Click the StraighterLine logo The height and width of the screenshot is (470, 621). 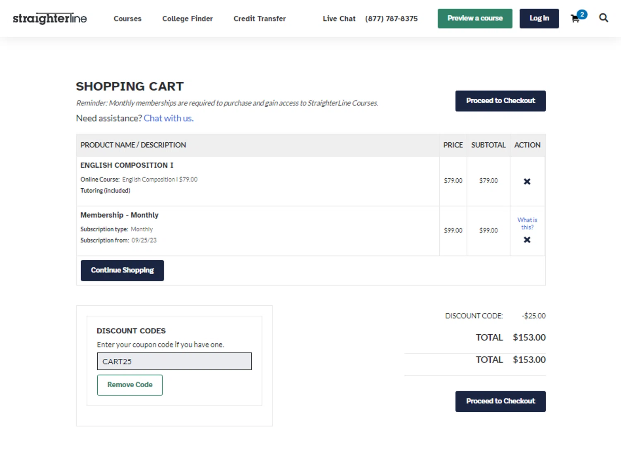coord(50,19)
